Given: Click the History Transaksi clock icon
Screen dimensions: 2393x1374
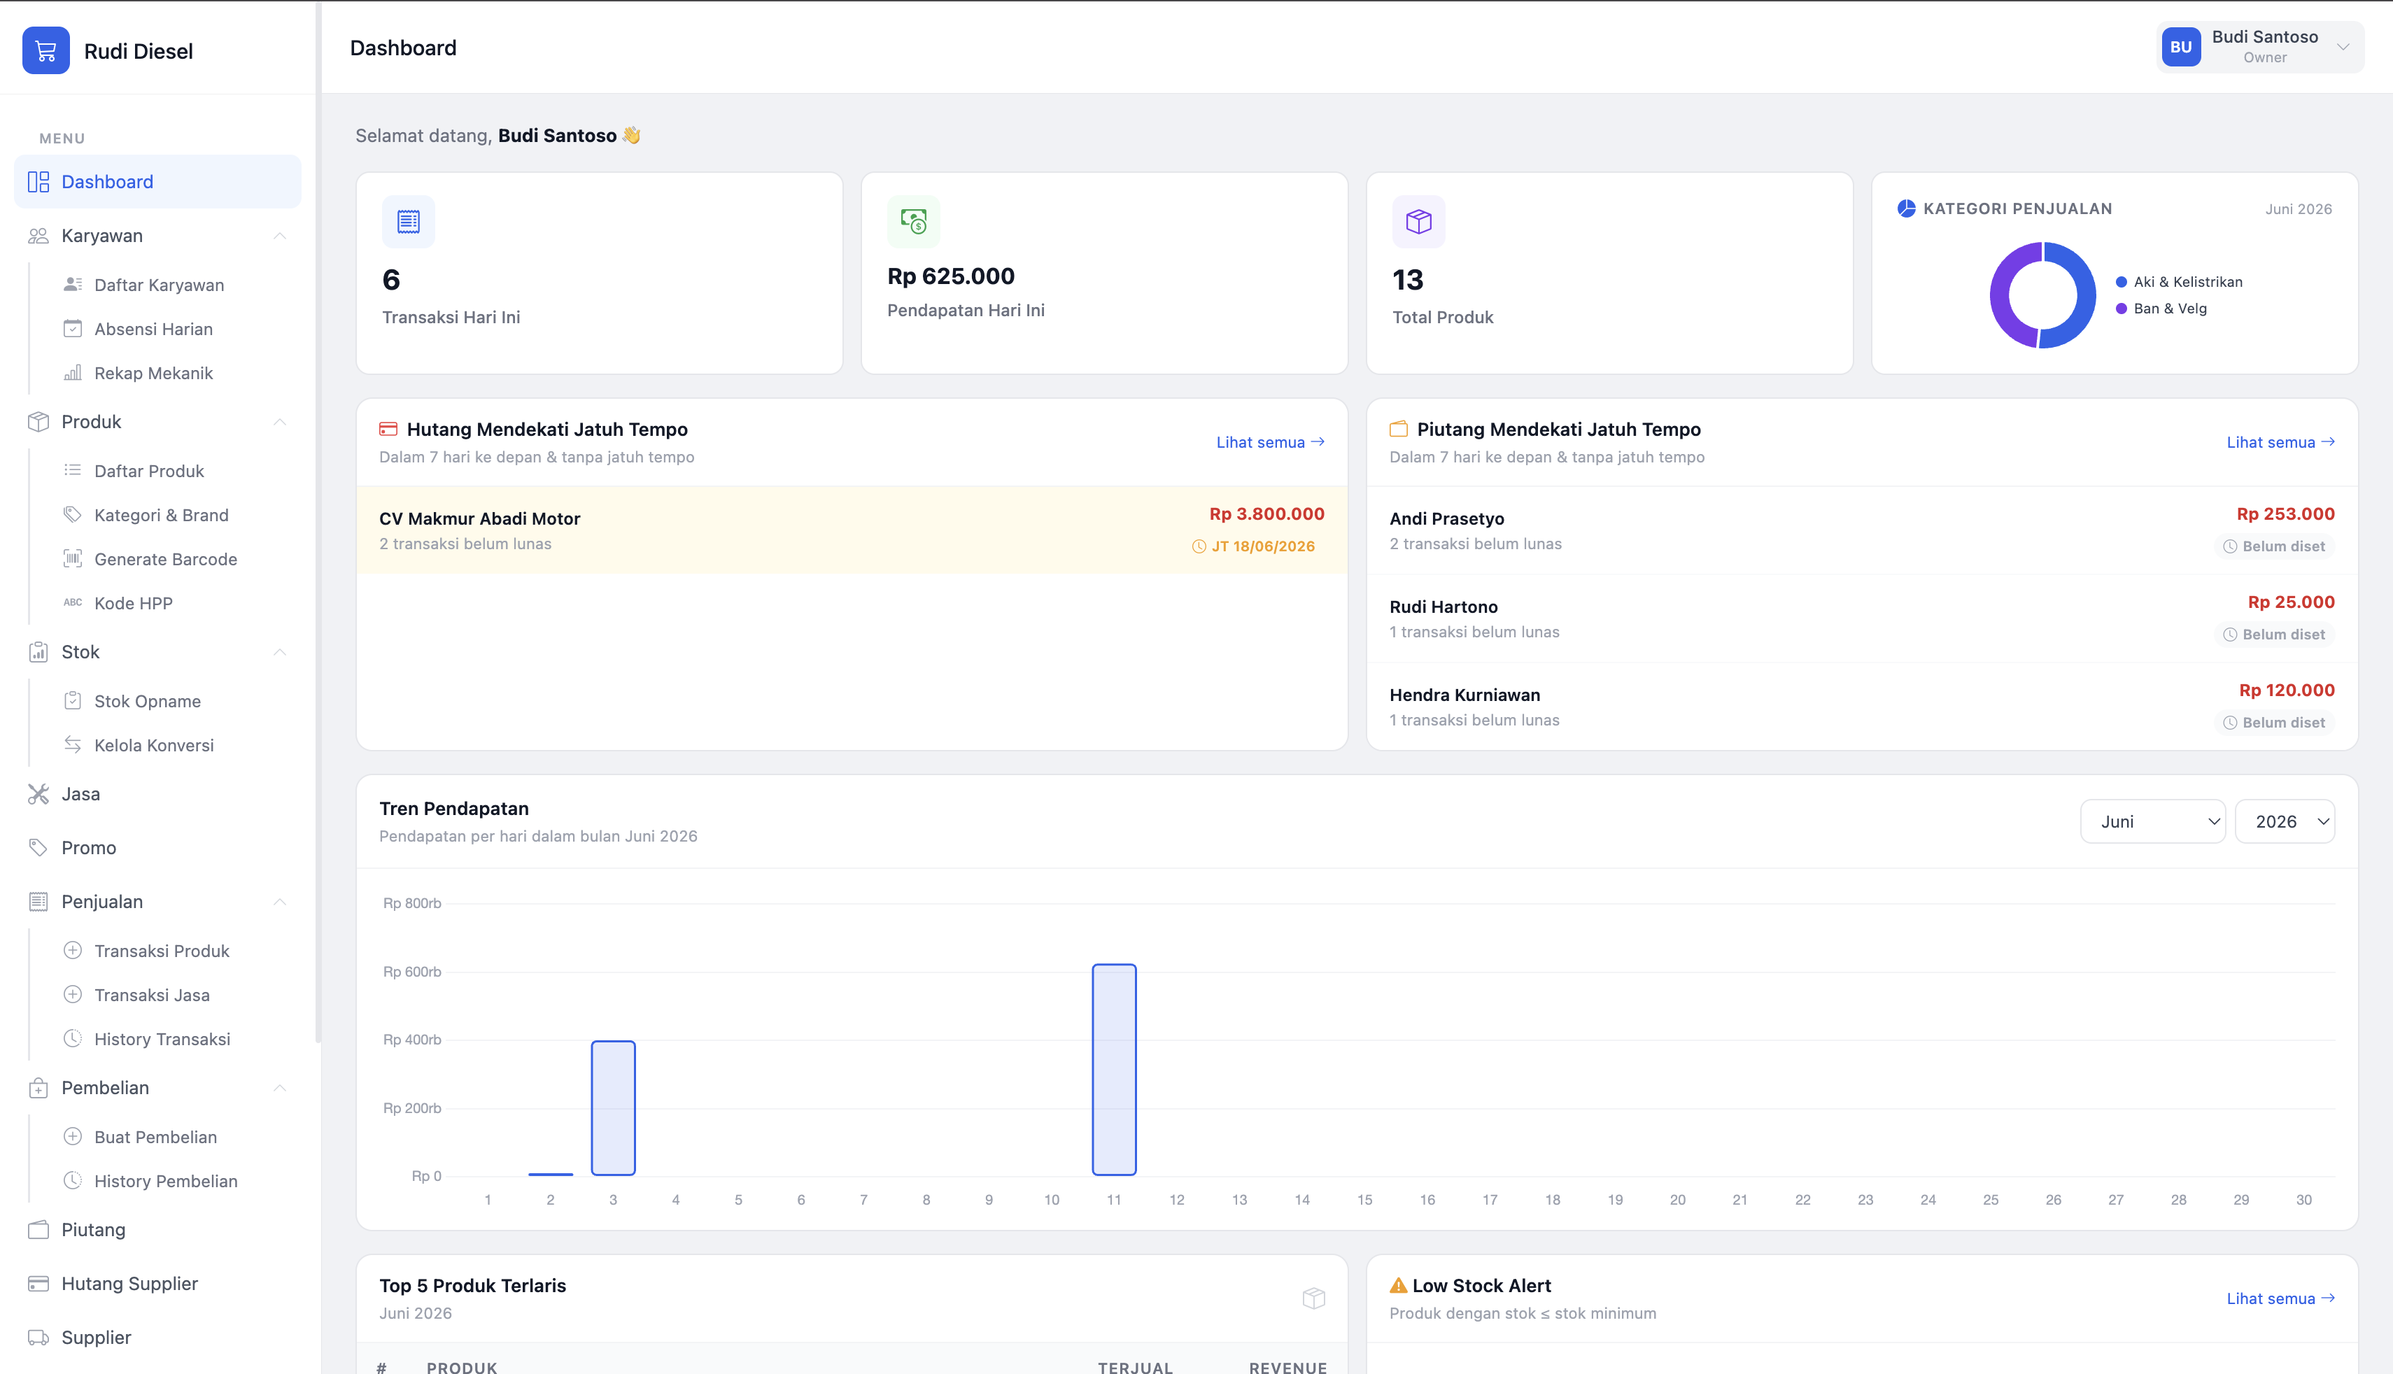Looking at the screenshot, I should coord(73,1038).
